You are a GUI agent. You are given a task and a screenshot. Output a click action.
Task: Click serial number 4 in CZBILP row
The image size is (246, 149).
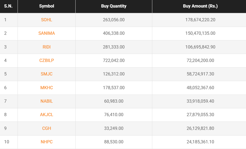pos(5,60)
